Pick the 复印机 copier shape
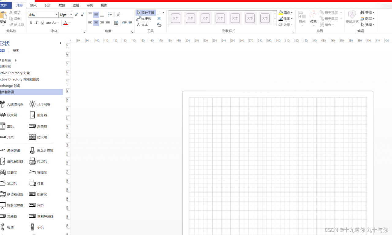The height and width of the screenshot is (235, 392). (x=9, y=183)
